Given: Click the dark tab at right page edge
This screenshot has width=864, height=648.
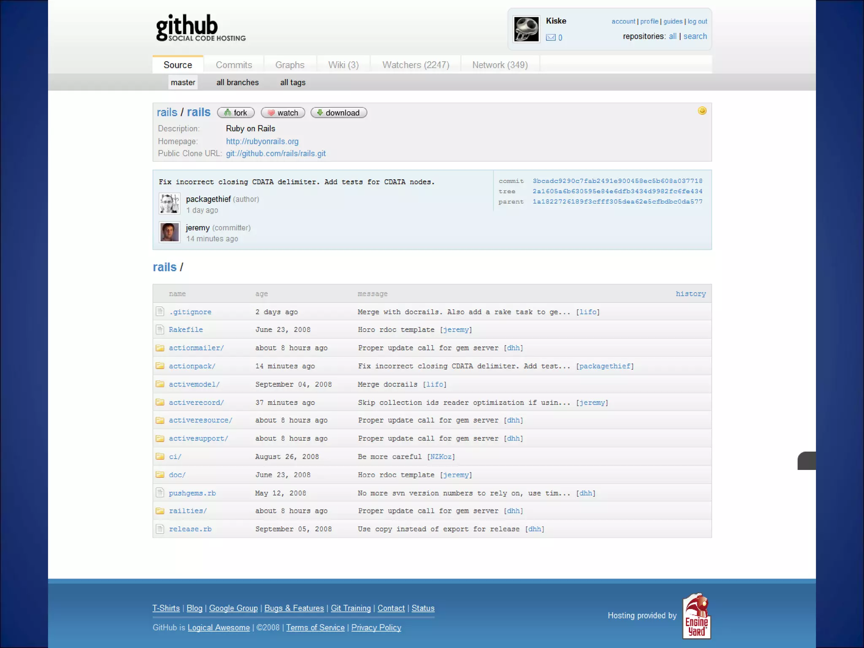Looking at the screenshot, I should (806, 461).
